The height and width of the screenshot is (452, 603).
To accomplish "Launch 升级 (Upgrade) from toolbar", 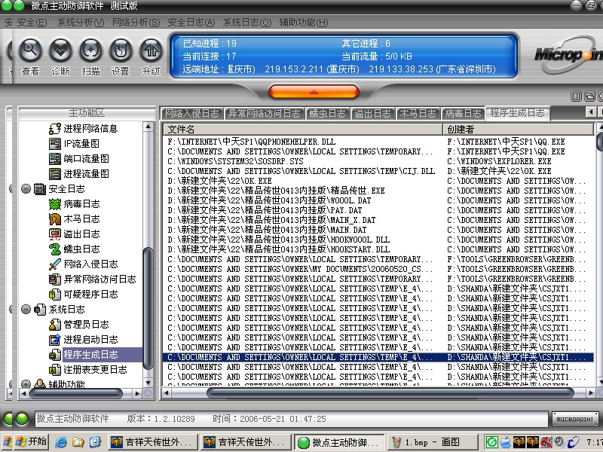I will (151, 57).
